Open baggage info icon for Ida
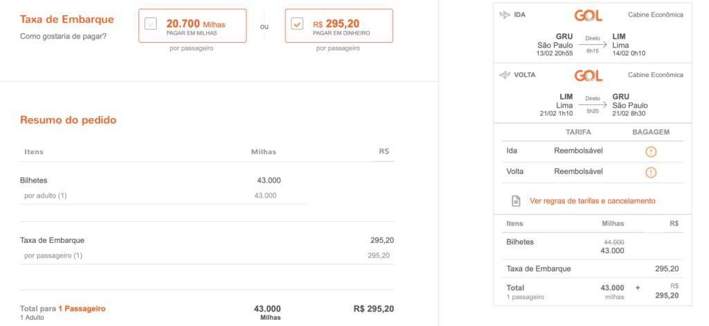 coord(650,151)
